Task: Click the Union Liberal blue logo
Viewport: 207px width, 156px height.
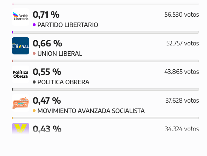Action: 21,46
